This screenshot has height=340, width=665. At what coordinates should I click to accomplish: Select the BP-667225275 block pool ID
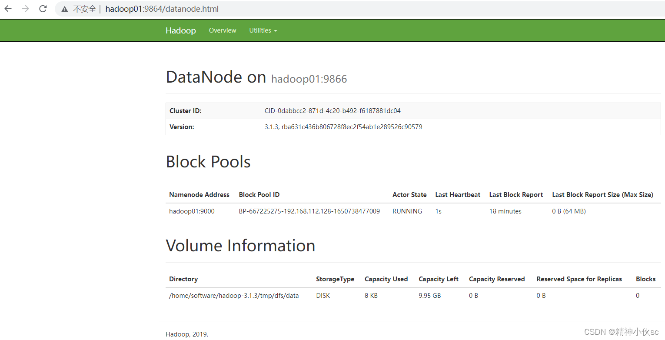coord(309,211)
